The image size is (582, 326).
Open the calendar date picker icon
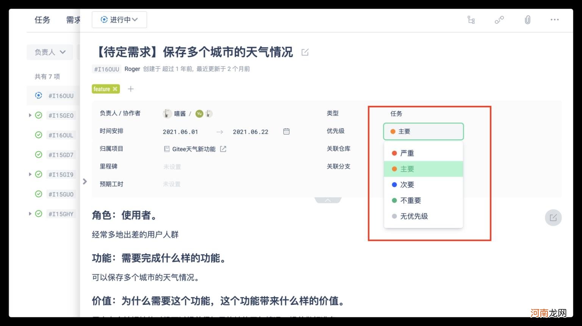286,131
